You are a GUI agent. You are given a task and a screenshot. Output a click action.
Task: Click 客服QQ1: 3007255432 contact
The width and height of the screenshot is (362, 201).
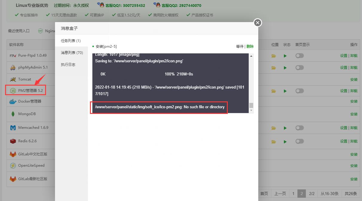[125, 5]
